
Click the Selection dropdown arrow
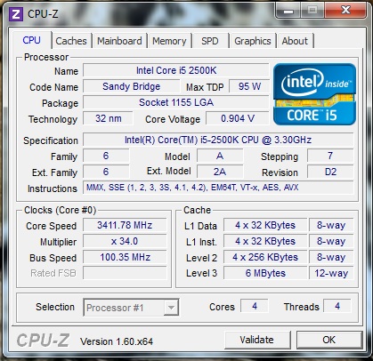171,308
